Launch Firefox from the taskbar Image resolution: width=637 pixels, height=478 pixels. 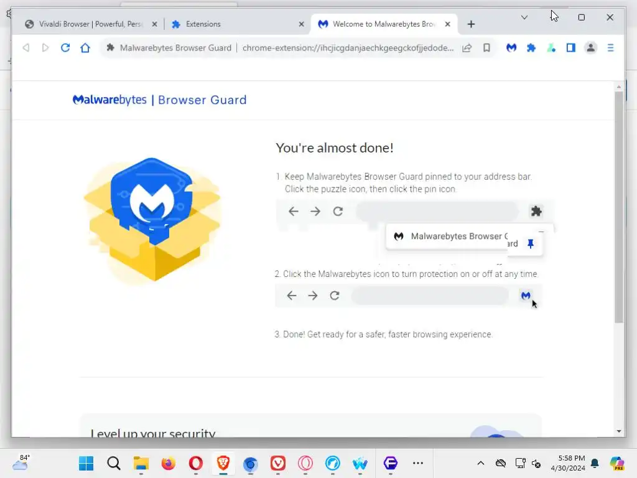click(x=168, y=463)
